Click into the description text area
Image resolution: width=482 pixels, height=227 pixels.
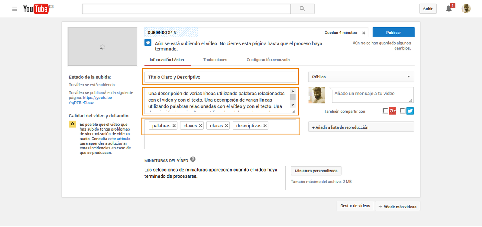point(217,100)
